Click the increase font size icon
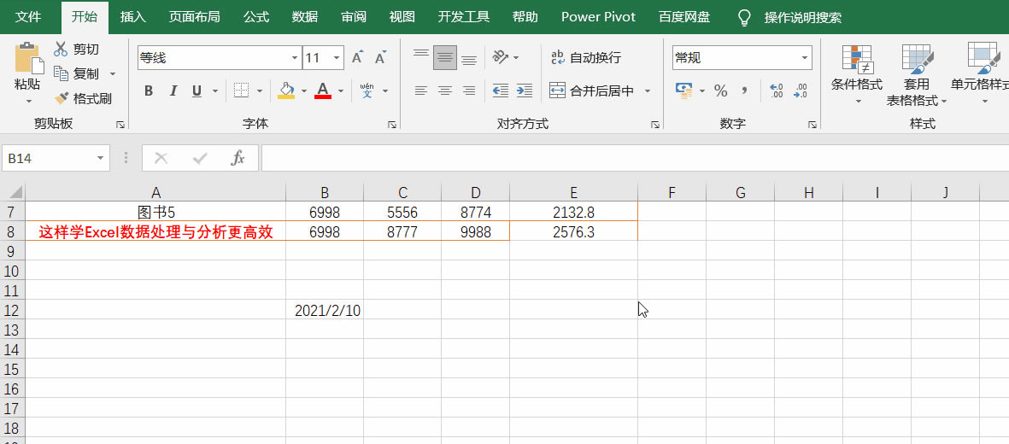This screenshot has height=444, width=1009. pos(358,58)
